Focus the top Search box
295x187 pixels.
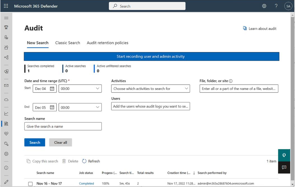tap(147, 6)
